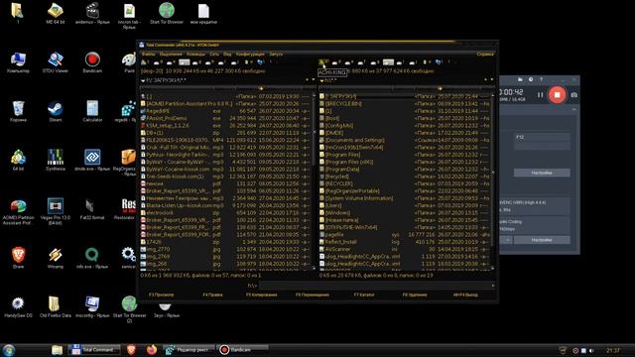The image size is (635, 357).
Task: Click the highlighted active drive in left drive bar
Action: pos(185,62)
